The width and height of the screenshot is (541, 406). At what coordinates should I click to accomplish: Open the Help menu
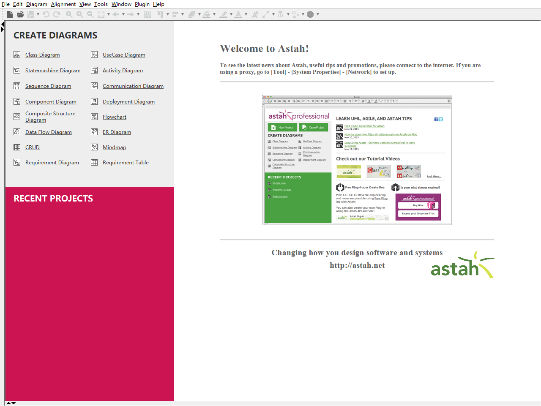(x=158, y=4)
